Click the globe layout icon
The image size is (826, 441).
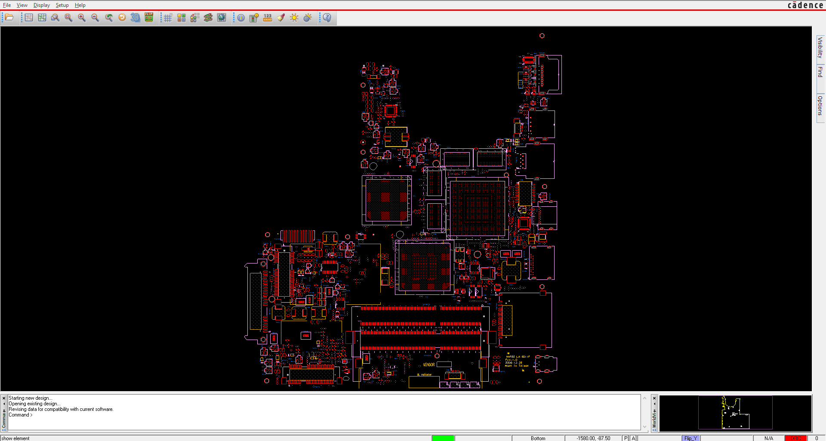[x=222, y=18]
